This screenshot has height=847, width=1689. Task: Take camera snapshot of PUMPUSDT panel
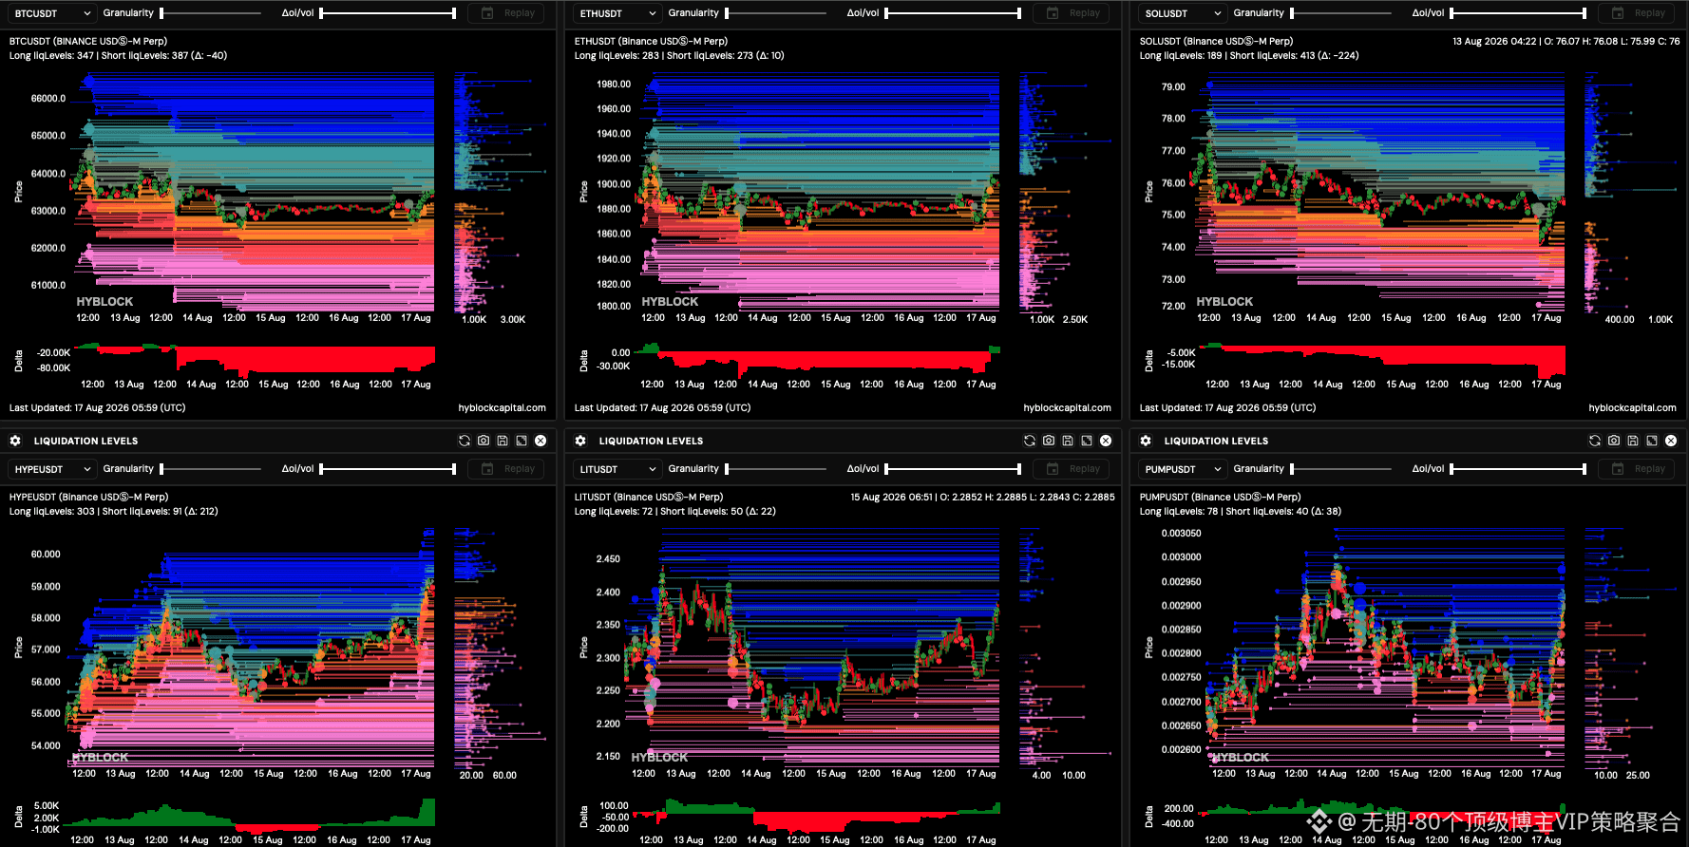1614,441
